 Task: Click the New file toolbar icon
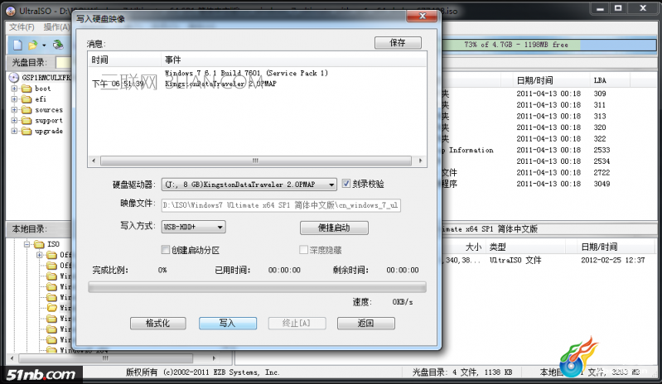pyautogui.click(x=17, y=44)
